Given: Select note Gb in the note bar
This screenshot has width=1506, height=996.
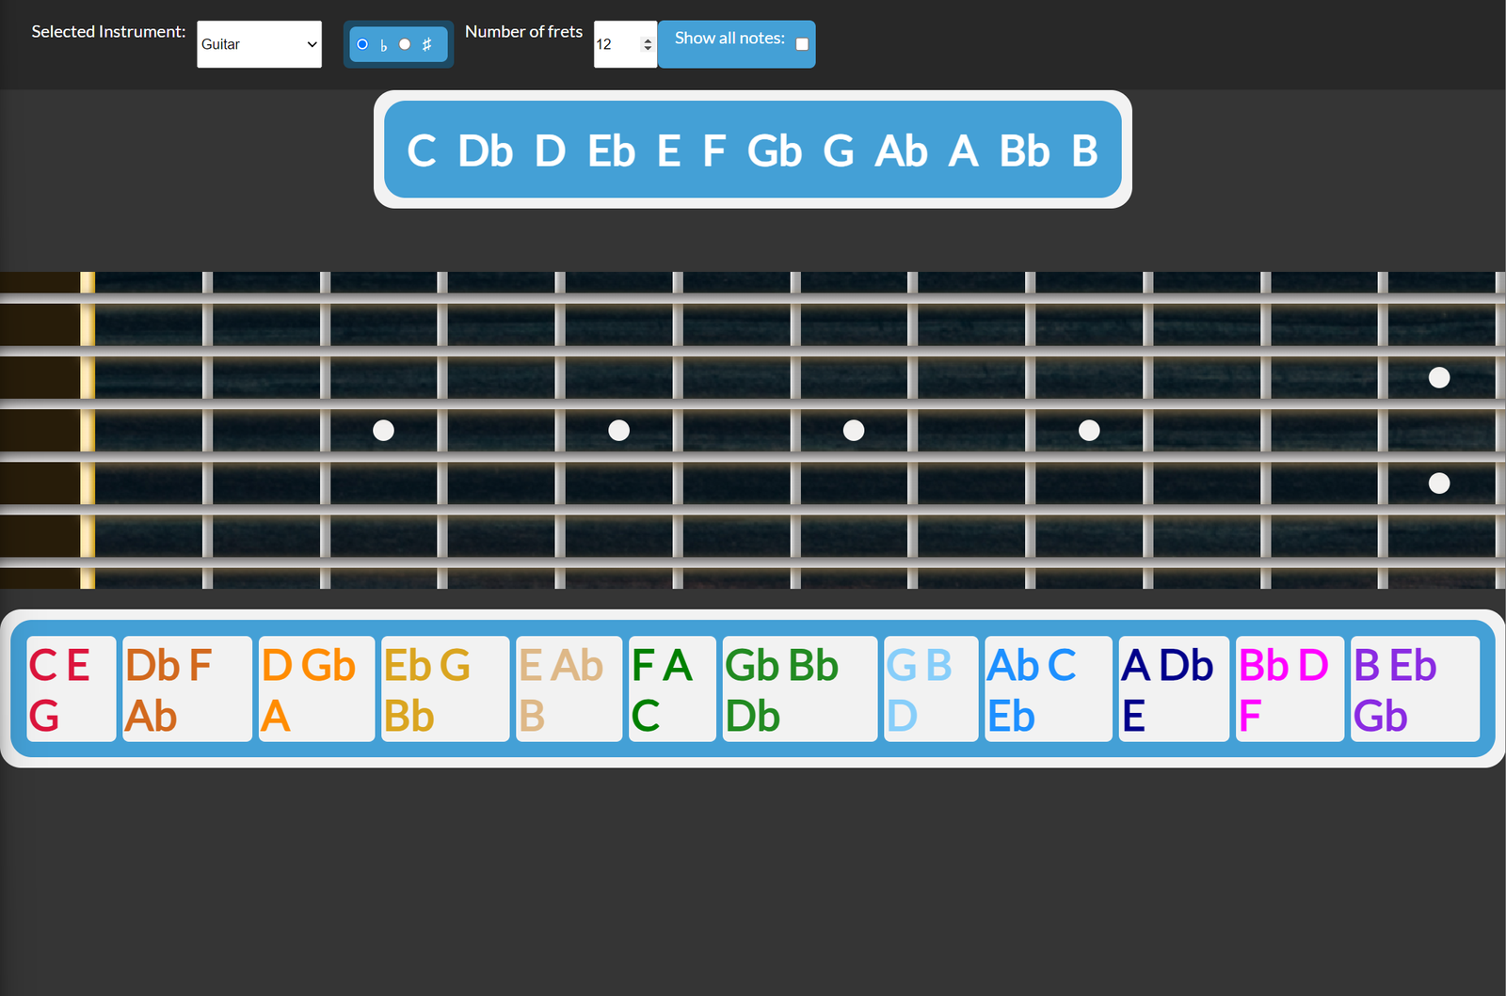Looking at the screenshot, I should coord(774,151).
